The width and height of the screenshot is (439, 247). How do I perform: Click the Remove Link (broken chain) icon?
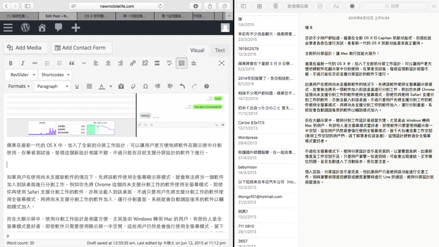tap(144, 63)
